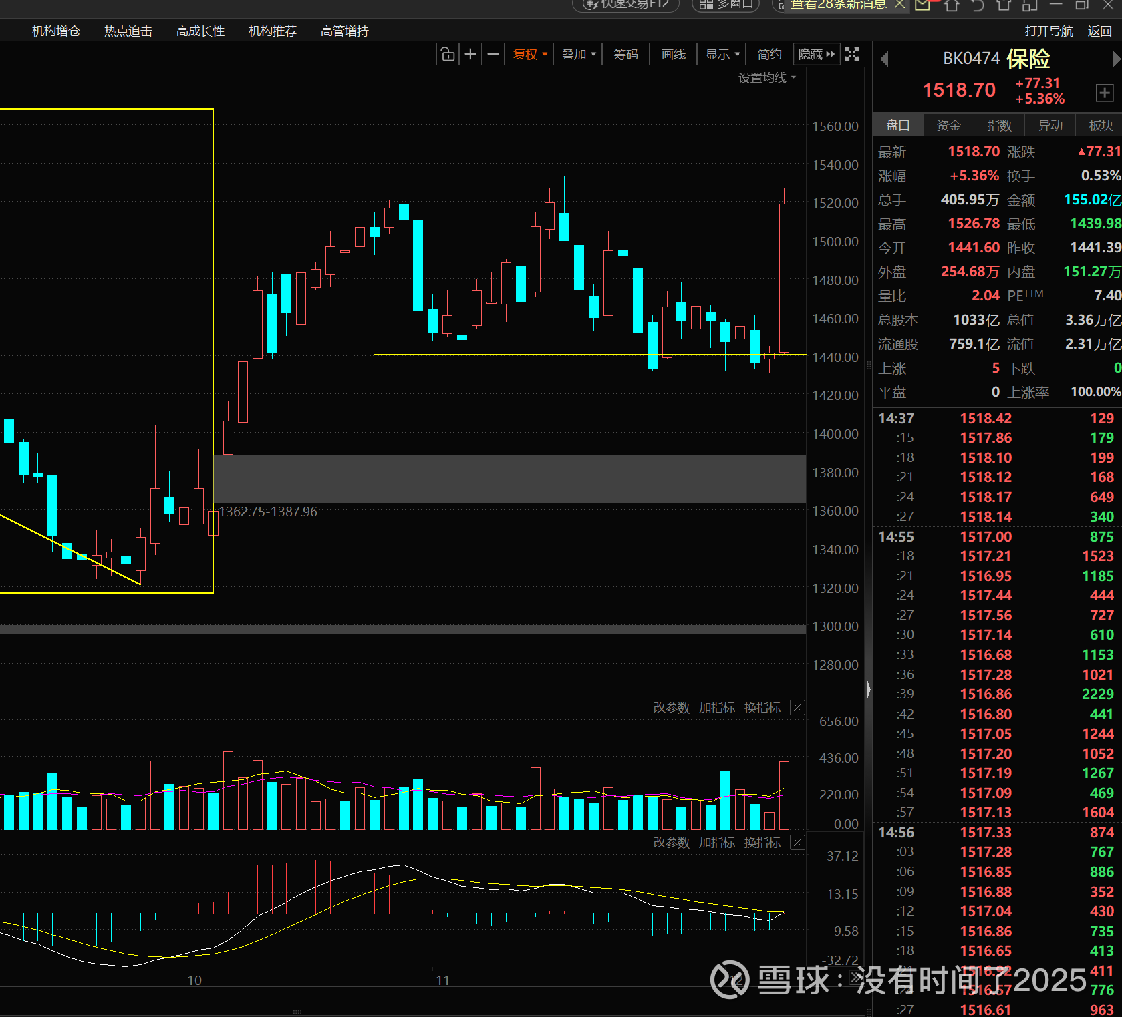Open 快速交易F12 quick trade
This screenshot has width=1122, height=1017.
626,5
